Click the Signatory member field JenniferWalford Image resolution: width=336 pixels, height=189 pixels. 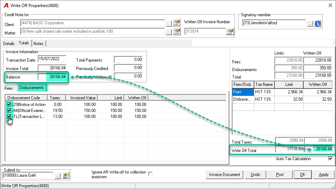pos(274,23)
